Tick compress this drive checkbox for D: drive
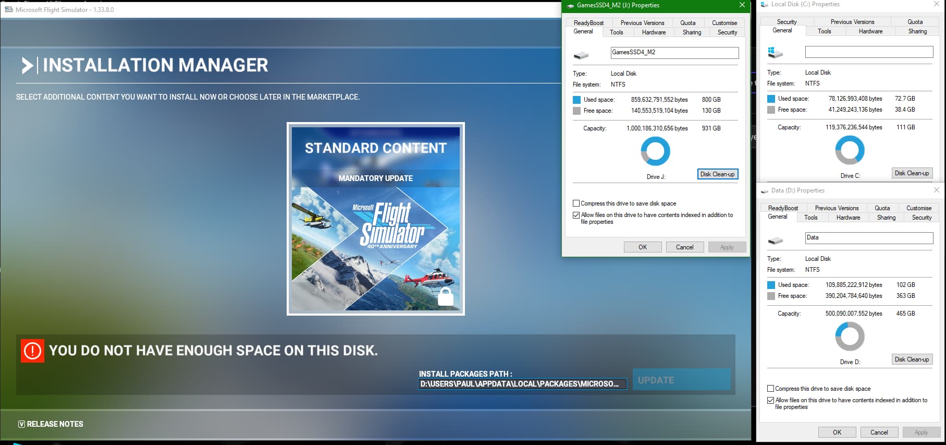946x445 pixels. [x=770, y=389]
